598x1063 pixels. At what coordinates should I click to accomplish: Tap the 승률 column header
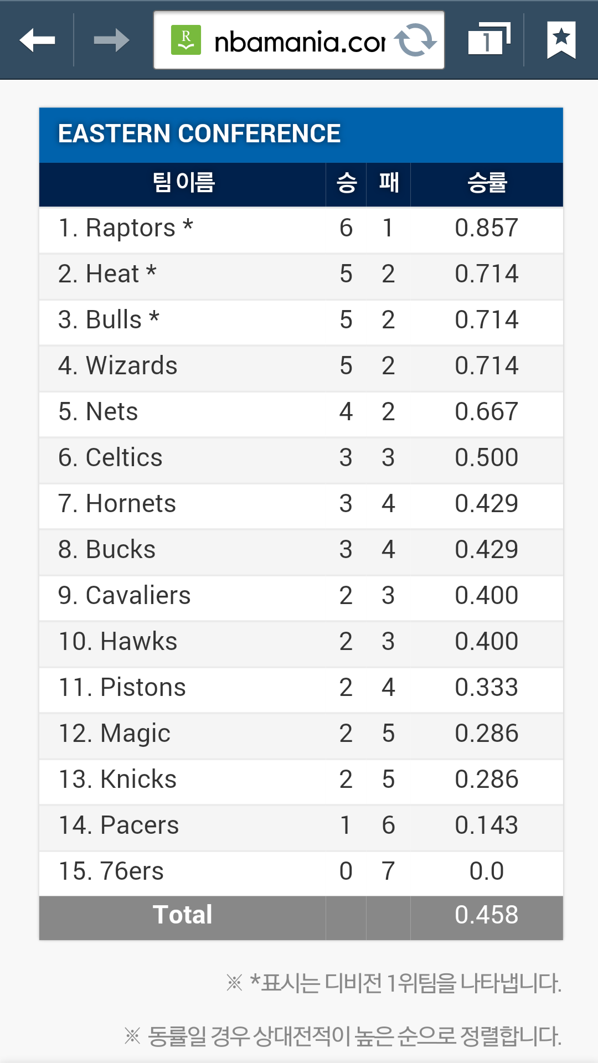click(487, 183)
